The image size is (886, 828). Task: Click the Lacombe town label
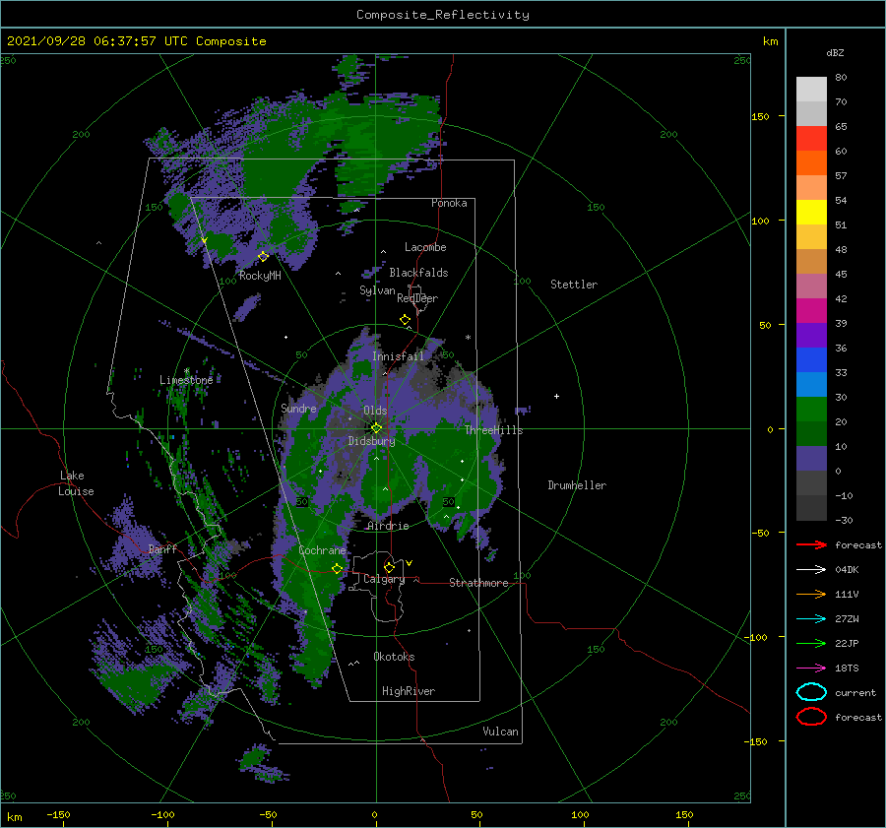(x=425, y=247)
